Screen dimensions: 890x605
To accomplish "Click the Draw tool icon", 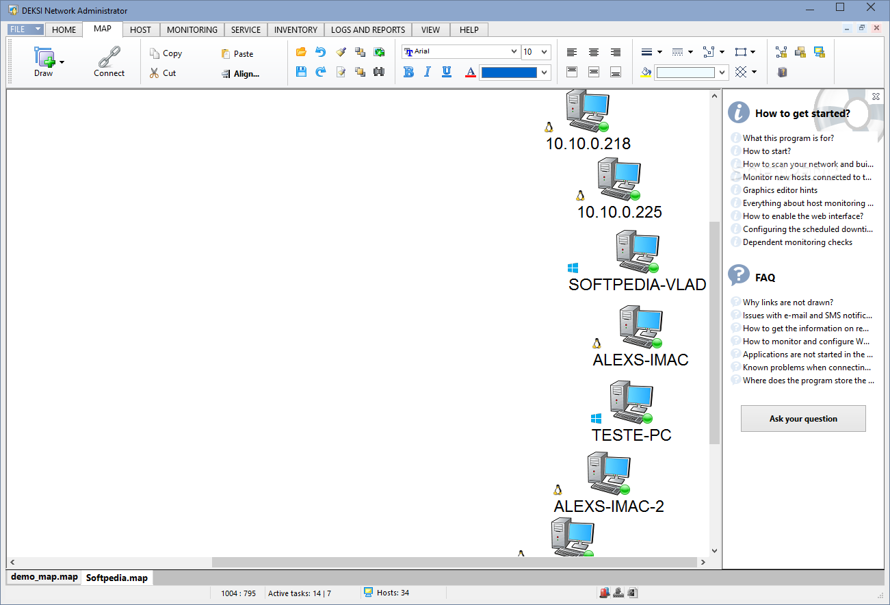I will point(44,57).
